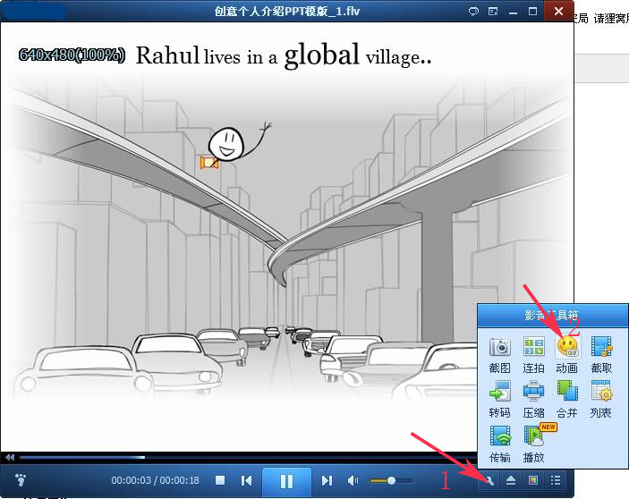Click the 播放 cloud play icon
The height and width of the screenshot is (499, 629).
533,437
